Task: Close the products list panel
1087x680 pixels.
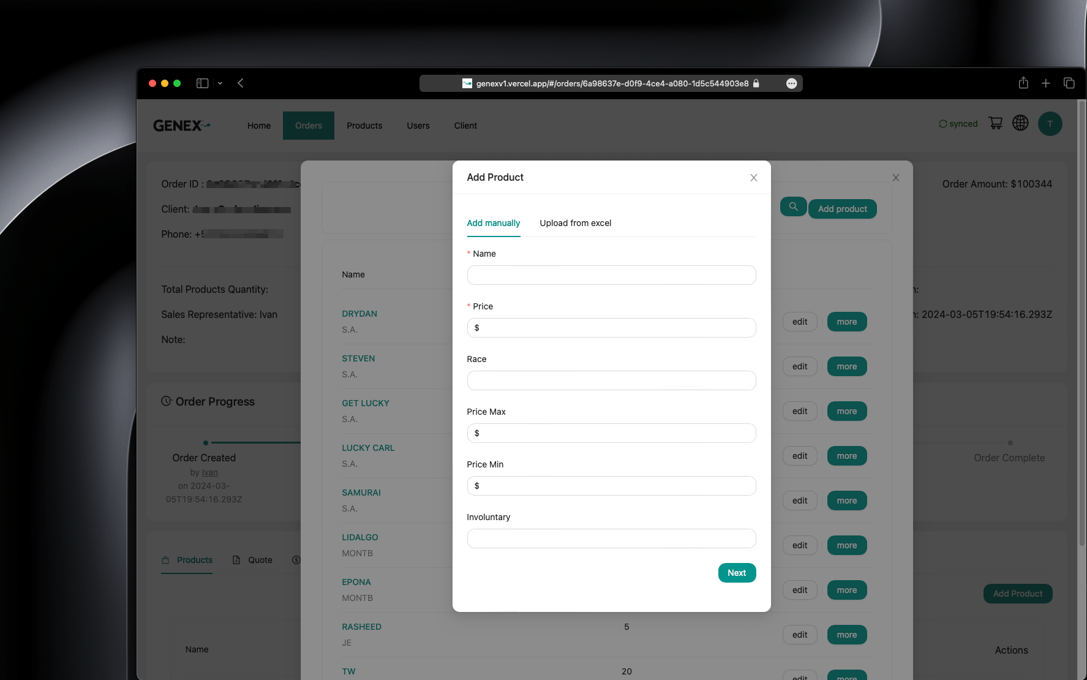Action: click(x=896, y=178)
